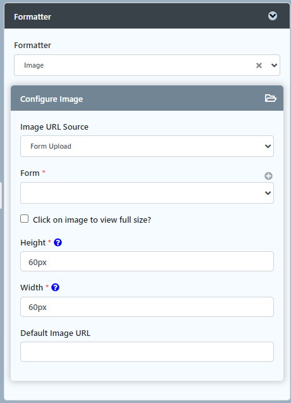
Task: Focus the Width input field
Action: point(147,307)
